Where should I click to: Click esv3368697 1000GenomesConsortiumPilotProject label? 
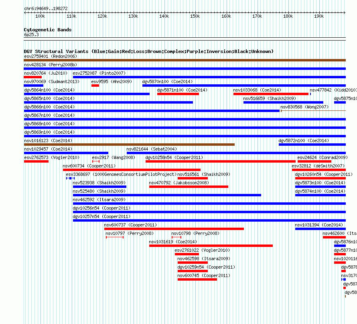click(x=121, y=174)
